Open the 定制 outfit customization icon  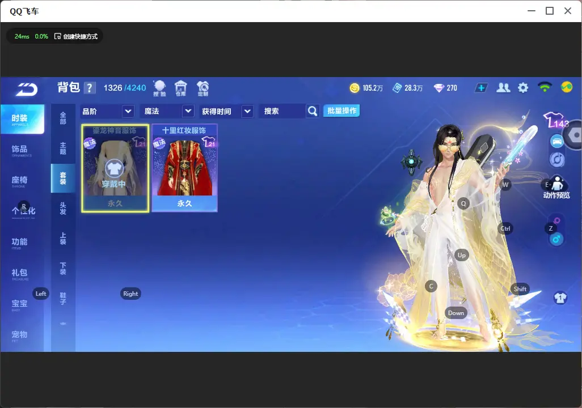click(203, 88)
